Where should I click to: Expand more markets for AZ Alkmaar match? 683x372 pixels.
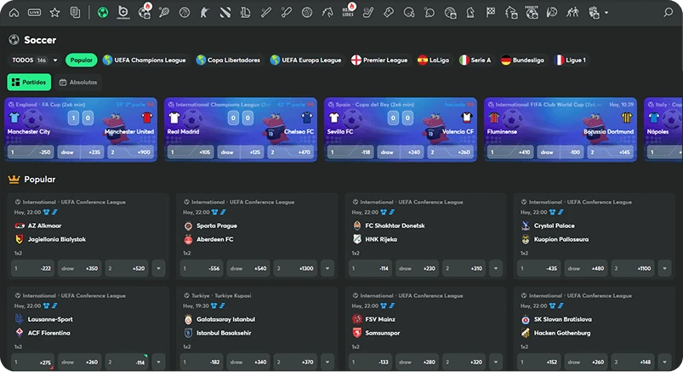click(158, 269)
